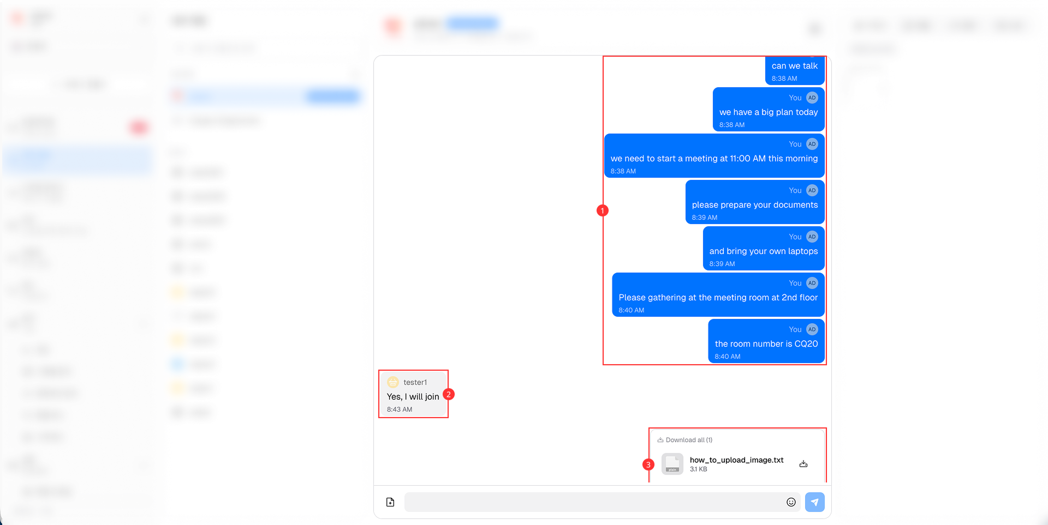
Task: Select the "can we talk" message
Action: (794, 66)
